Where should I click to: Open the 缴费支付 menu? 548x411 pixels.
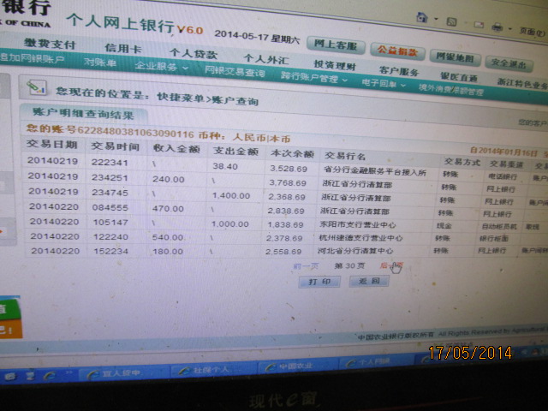50,44
